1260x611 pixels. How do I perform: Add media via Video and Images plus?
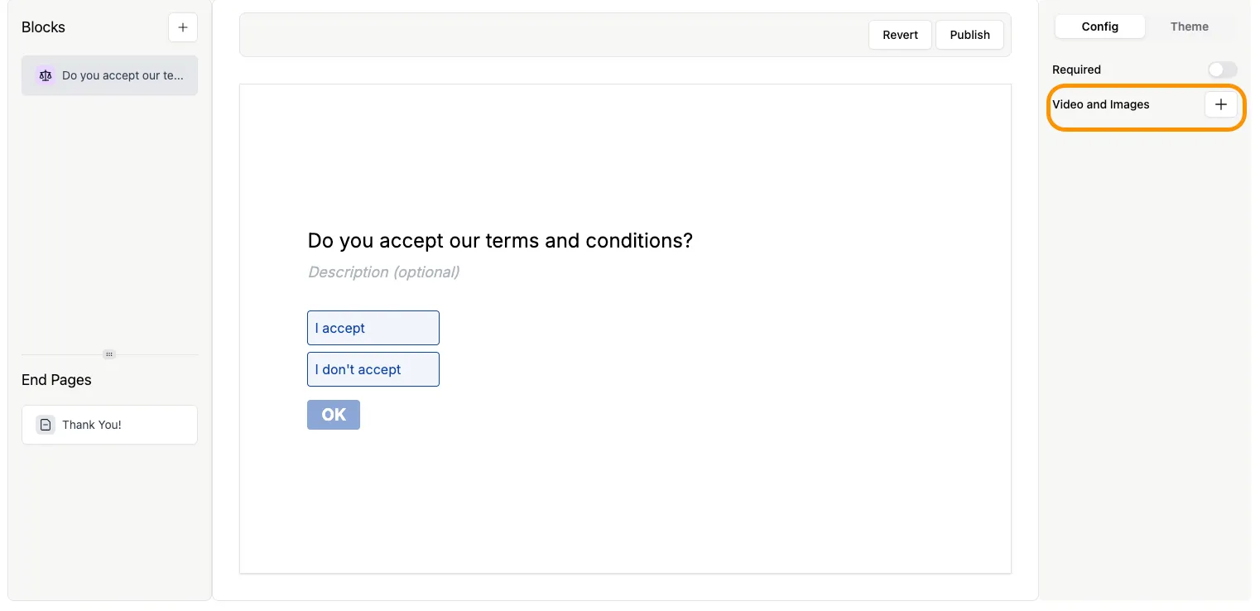point(1220,104)
